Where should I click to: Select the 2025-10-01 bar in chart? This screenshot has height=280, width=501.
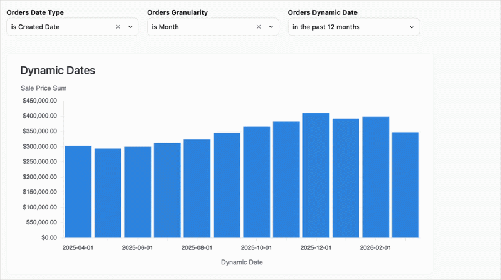pyautogui.click(x=257, y=182)
